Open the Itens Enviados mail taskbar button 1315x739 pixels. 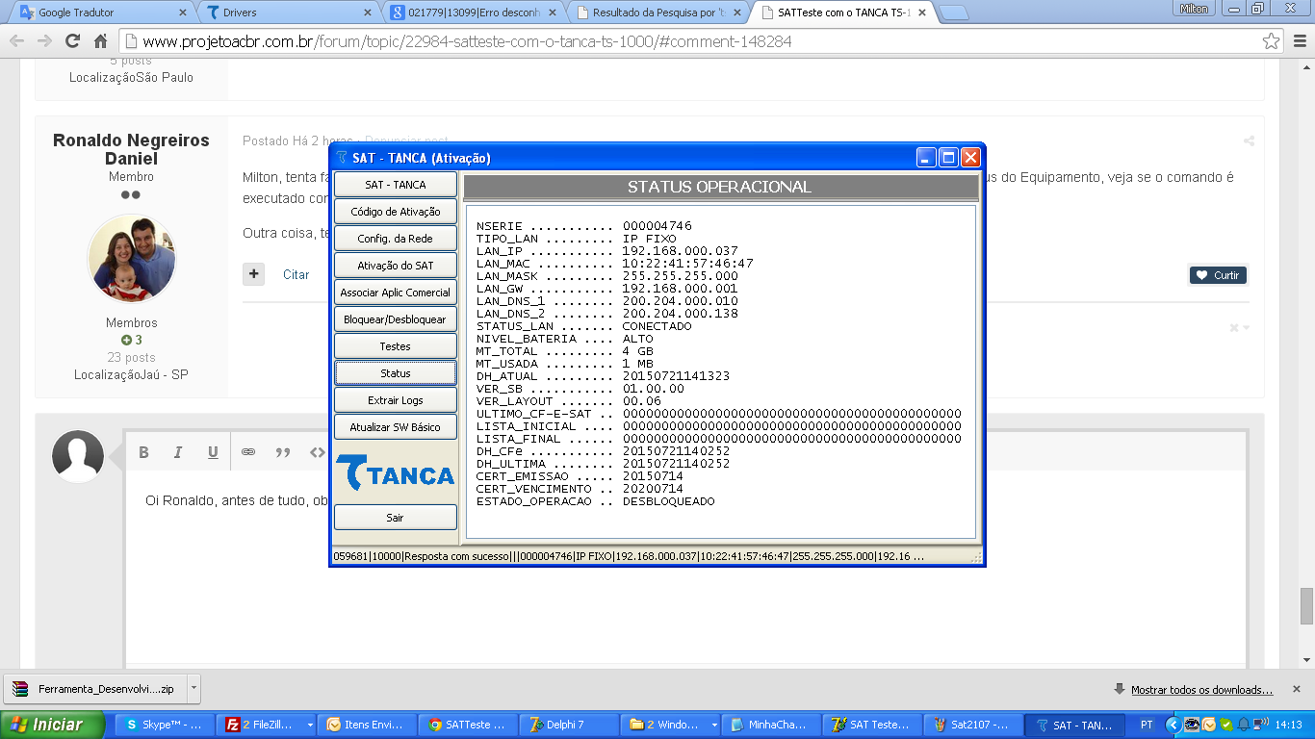click(x=369, y=725)
